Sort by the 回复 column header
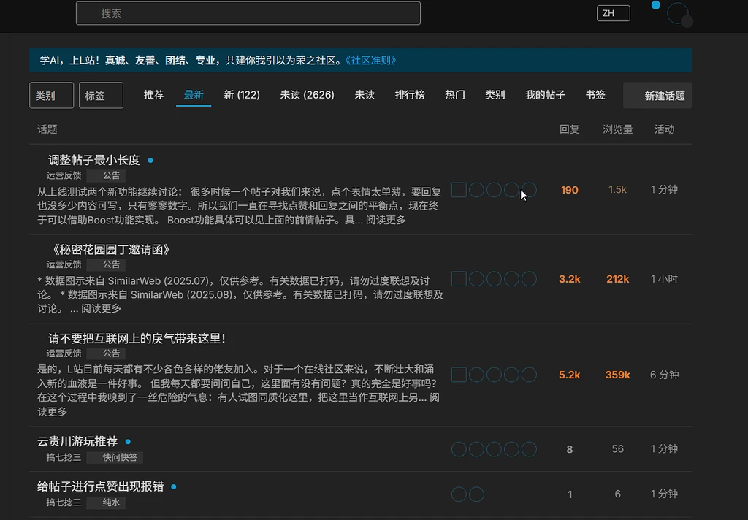 [x=569, y=129]
